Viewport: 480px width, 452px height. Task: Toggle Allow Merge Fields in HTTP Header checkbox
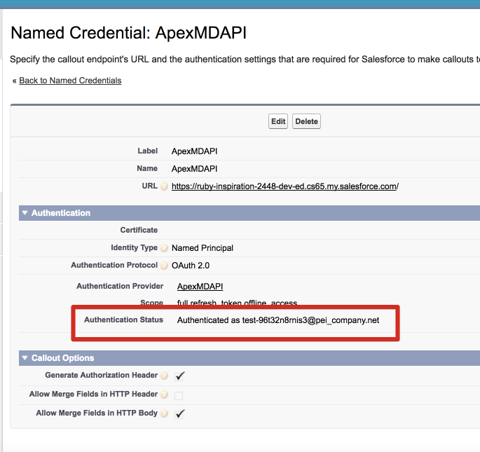179,395
